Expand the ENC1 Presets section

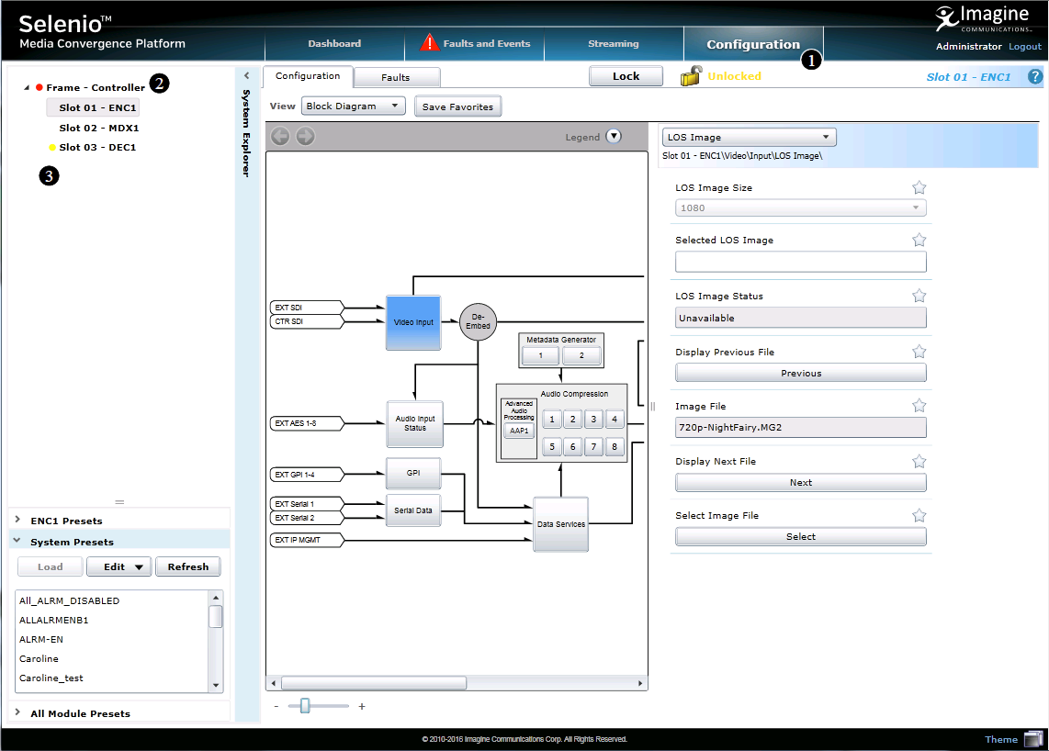pos(18,520)
